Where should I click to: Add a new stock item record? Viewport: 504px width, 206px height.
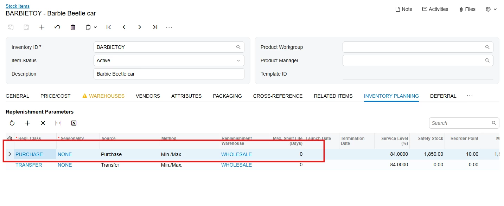(42, 27)
